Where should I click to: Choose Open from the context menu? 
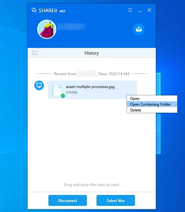(x=152, y=99)
